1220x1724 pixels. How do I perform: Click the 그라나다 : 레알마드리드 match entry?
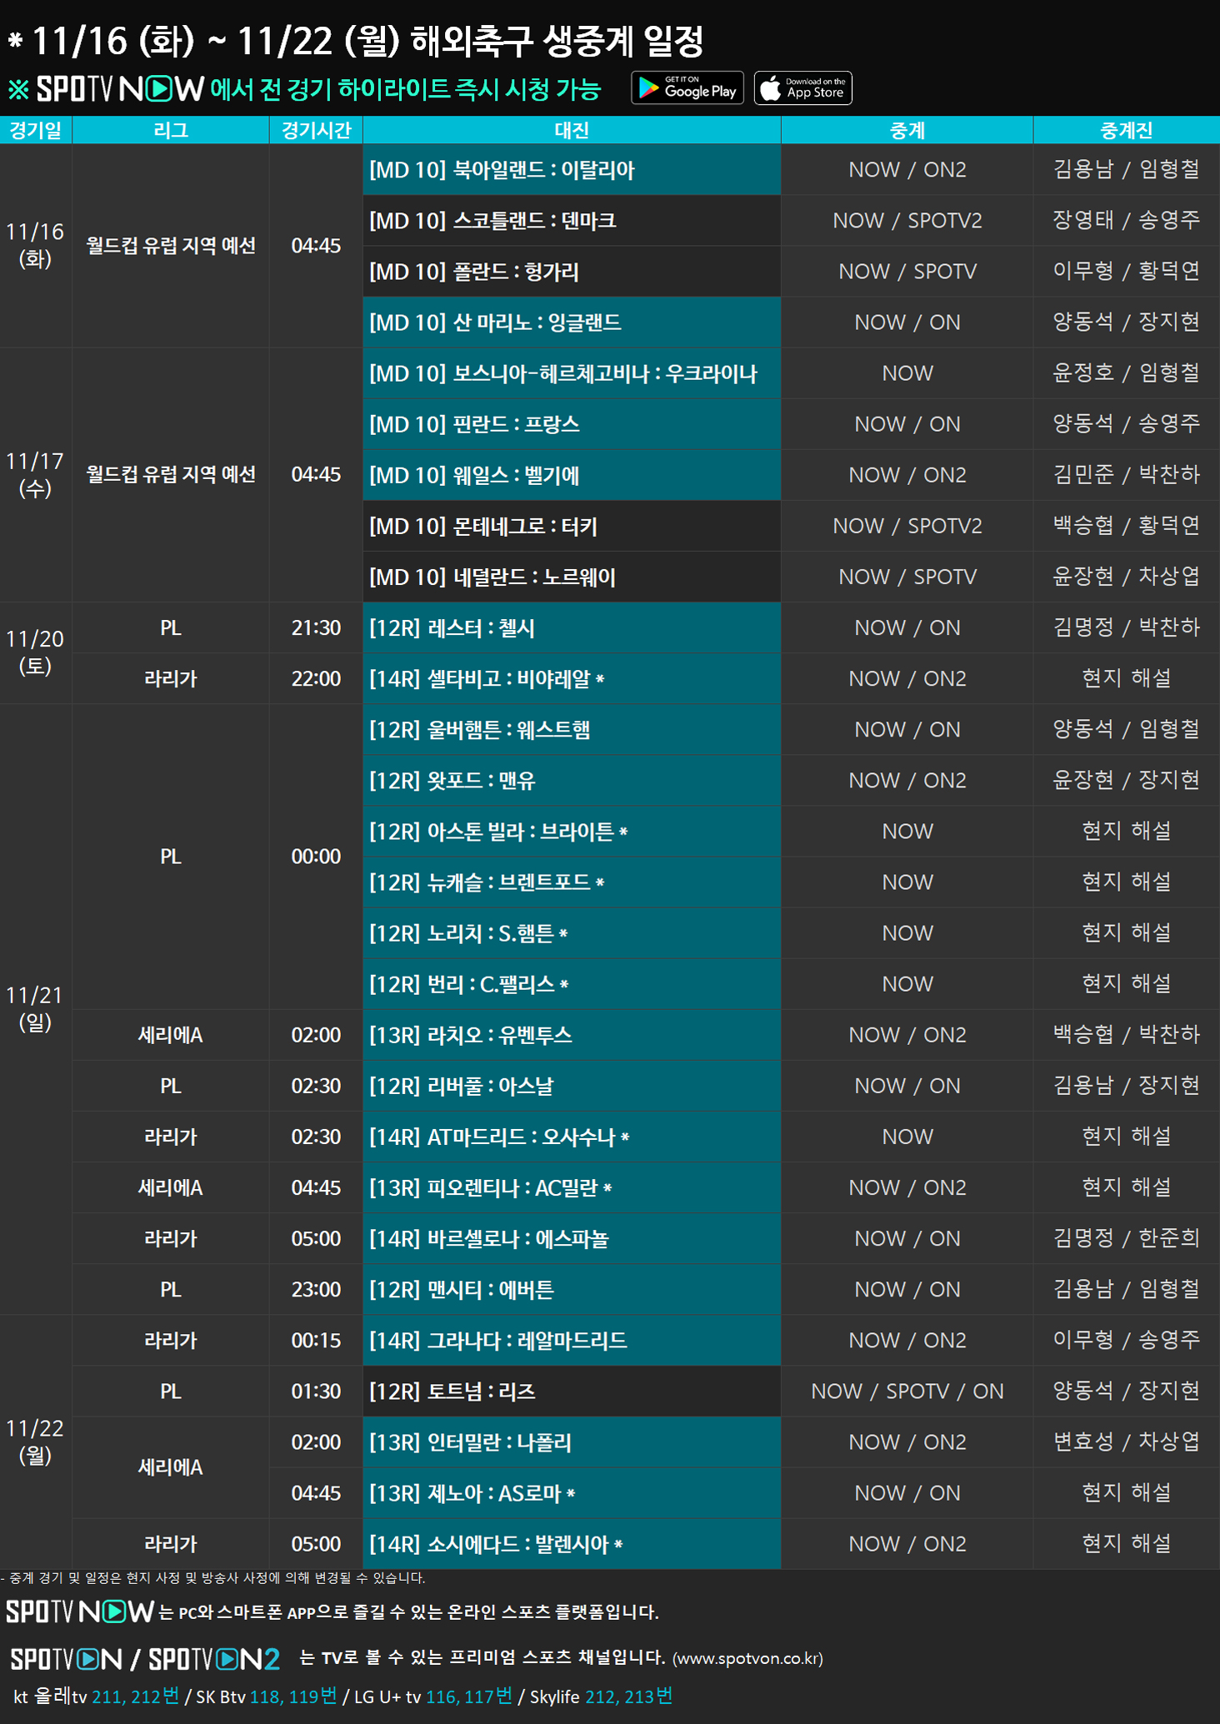572,1341
